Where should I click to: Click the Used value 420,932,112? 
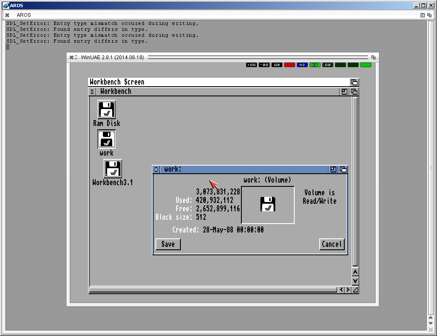[x=215, y=200]
